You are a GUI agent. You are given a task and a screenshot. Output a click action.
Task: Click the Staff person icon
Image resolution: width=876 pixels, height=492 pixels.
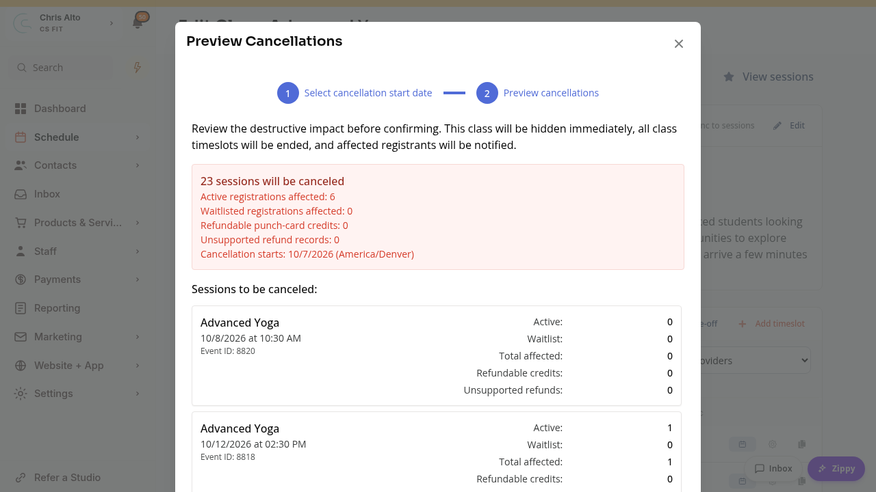21,251
